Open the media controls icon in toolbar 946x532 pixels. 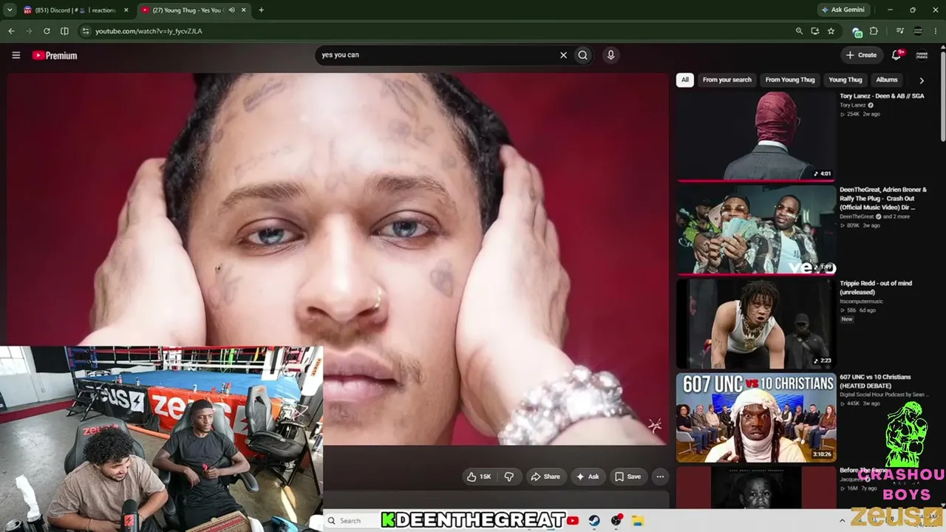(x=899, y=31)
